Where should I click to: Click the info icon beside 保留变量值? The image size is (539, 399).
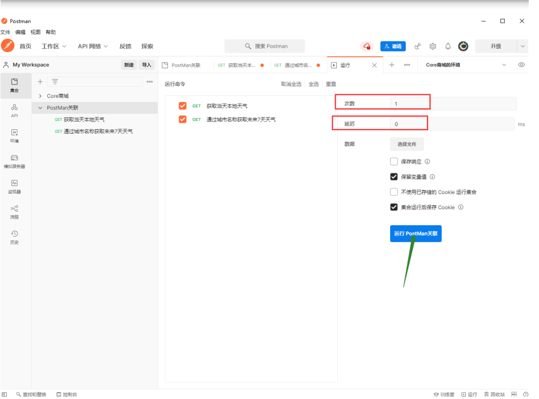433,177
